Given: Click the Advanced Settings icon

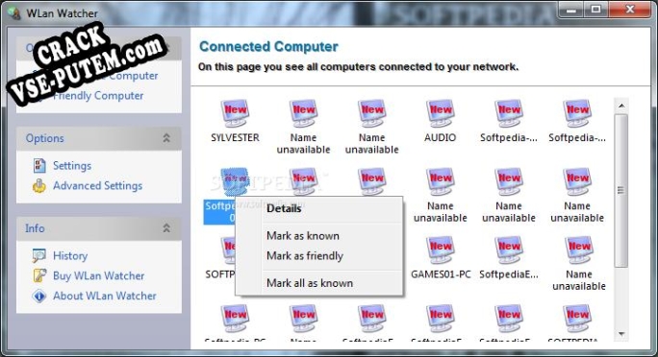Looking at the screenshot, I should 39,185.
